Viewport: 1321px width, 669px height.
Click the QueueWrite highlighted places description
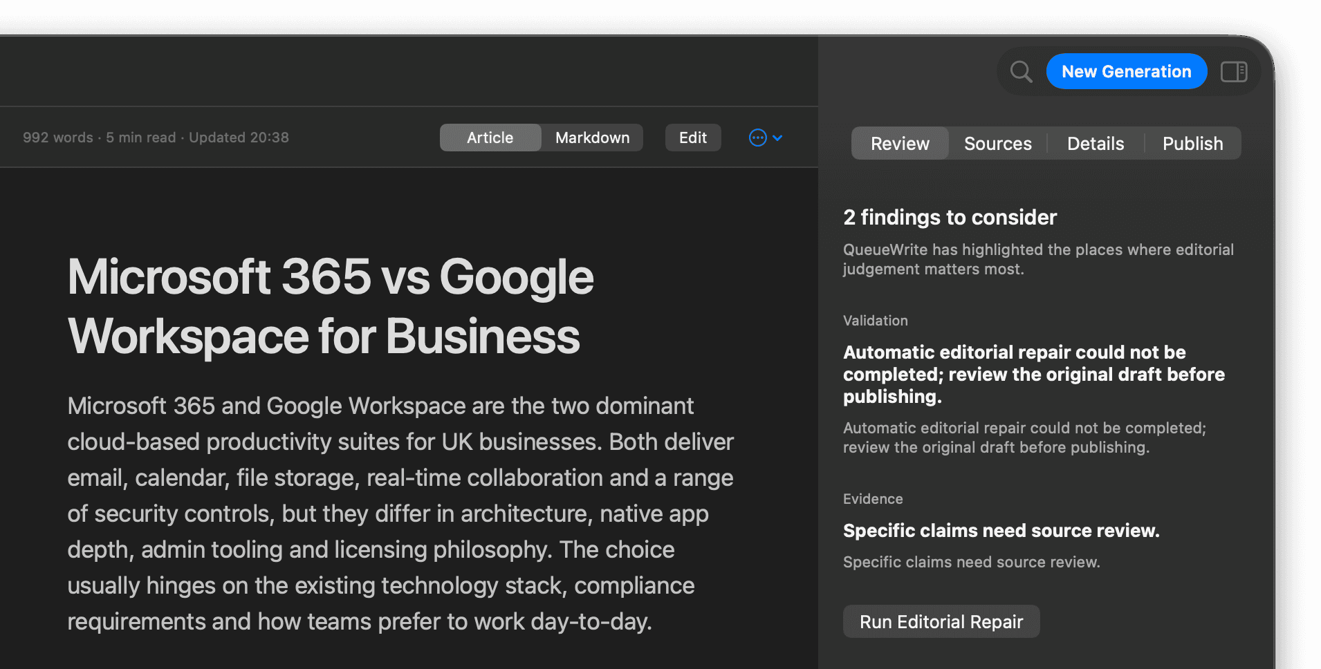[1038, 259]
